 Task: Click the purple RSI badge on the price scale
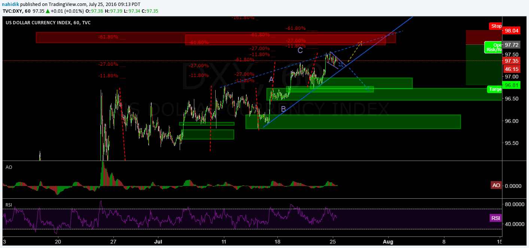pyautogui.click(x=496, y=218)
